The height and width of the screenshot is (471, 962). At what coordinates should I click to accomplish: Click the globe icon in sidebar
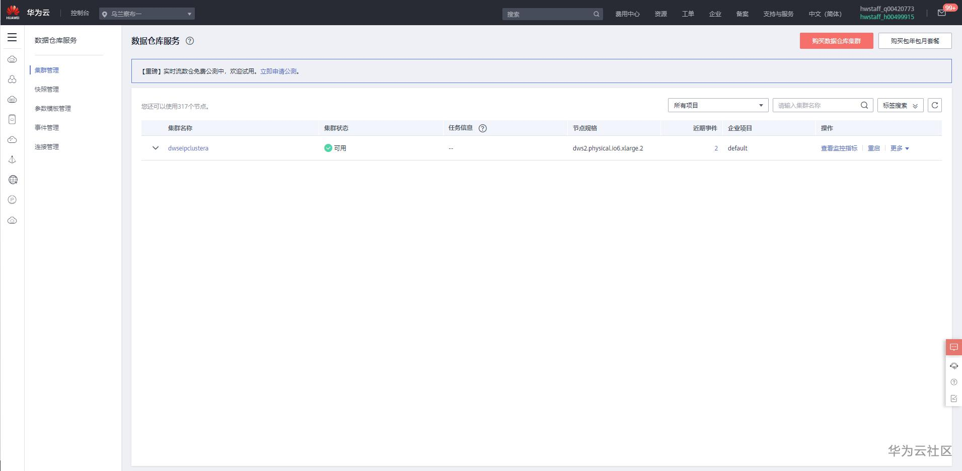pyautogui.click(x=13, y=180)
